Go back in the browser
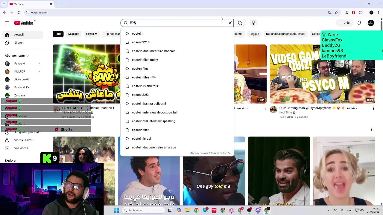The height and width of the screenshot is (215, 383). click(4, 13)
